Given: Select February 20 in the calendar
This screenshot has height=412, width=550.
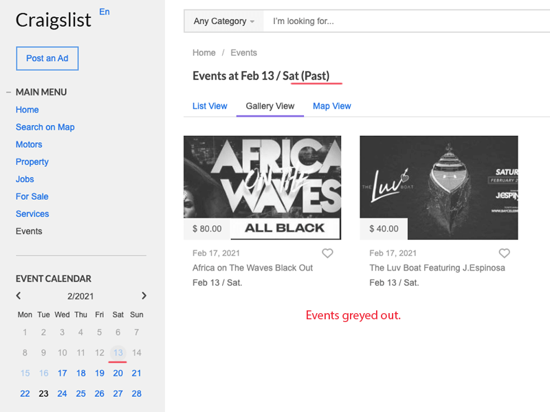Looking at the screenshot, I should tap(118, 374).
